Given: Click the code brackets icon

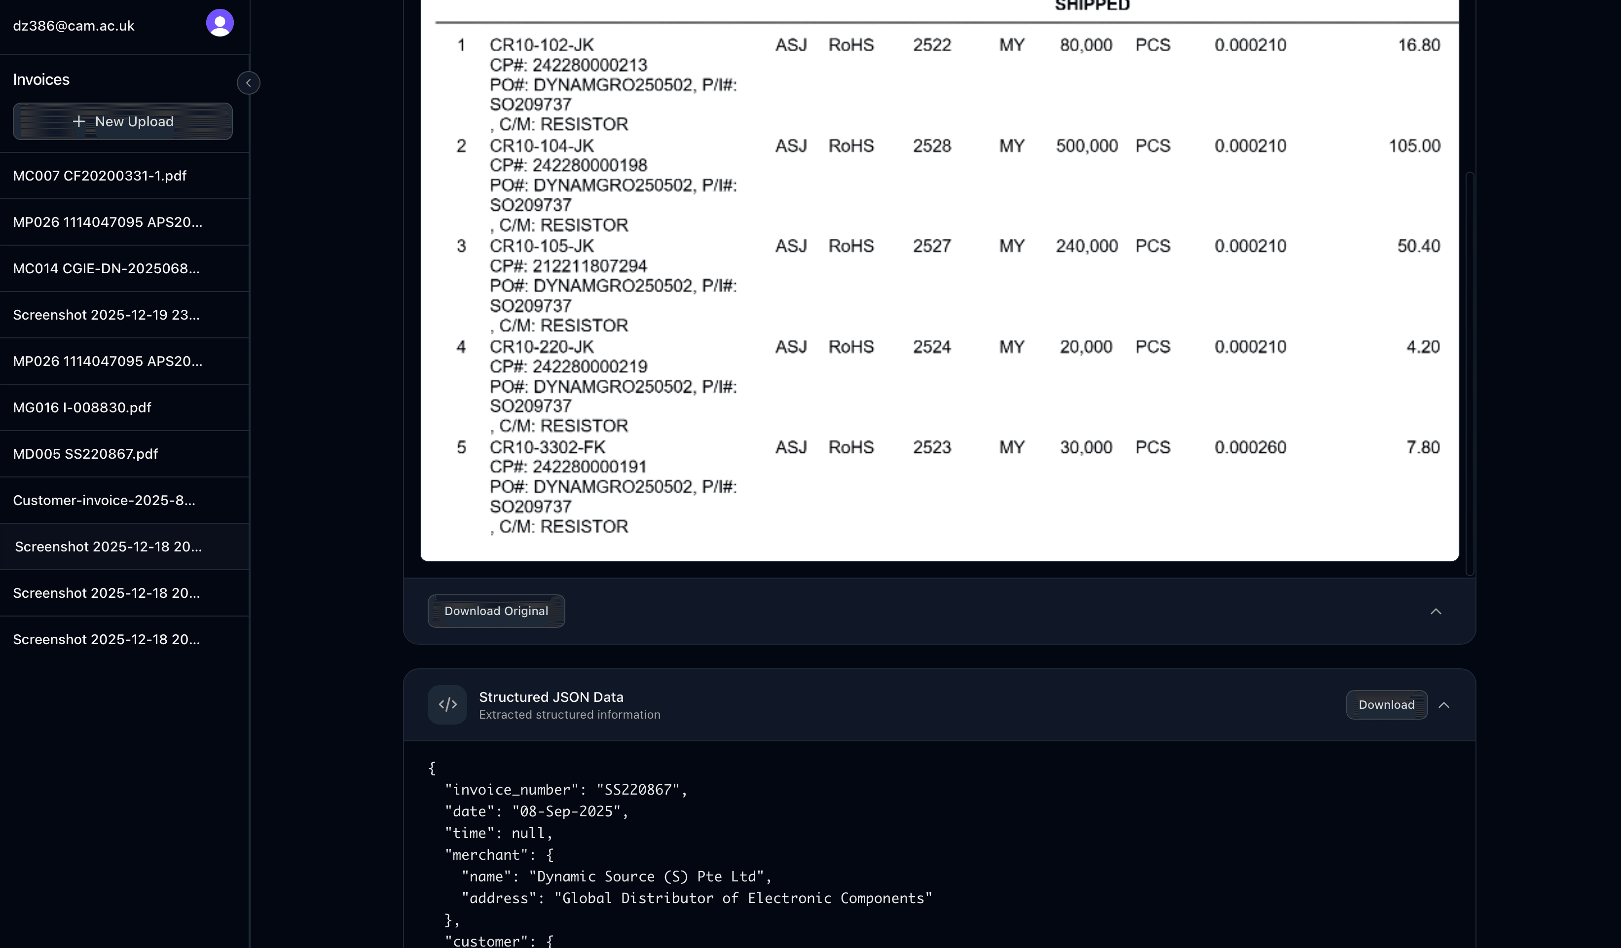Looking at the screenshot, I should click(447, 705).
